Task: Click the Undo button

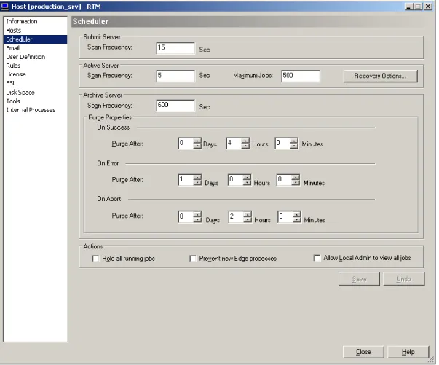Action: click(403, 279)
